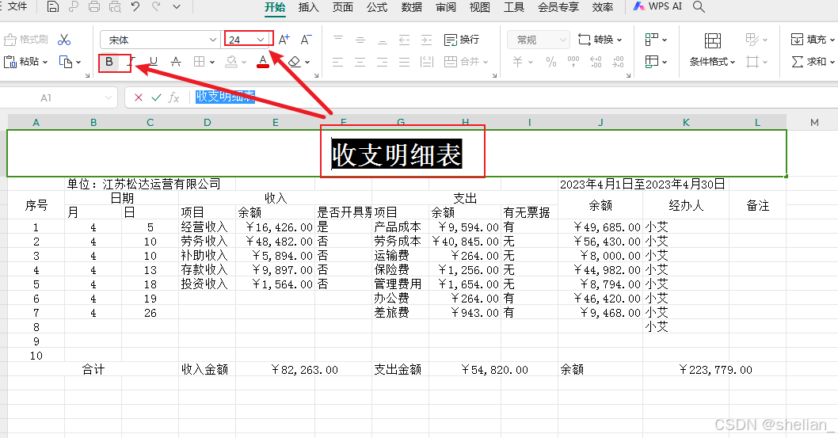Viewport: 838px width, 438px height.
Task: Expand the Convert (转换) dropdown
Action: (x=619, y=40)
